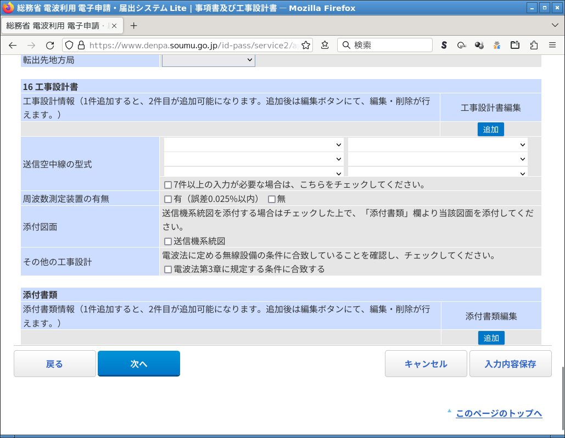Expand first left 送信空中線の型式 dropdown
Viewport: 565px width, 438px height.
(254, 145)
